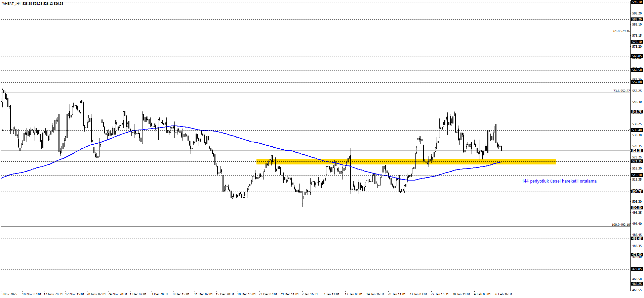Click the 61.8 Fibonacci level label
The height and width of the screenshot is (298, 644).
621,31
